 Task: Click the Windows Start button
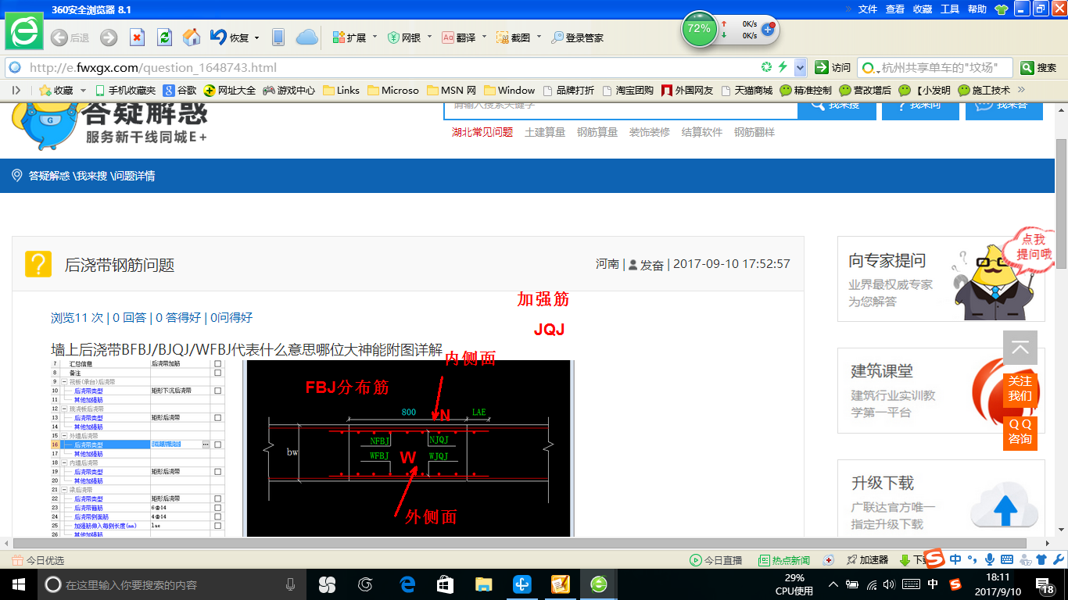(x=19, y=584)
